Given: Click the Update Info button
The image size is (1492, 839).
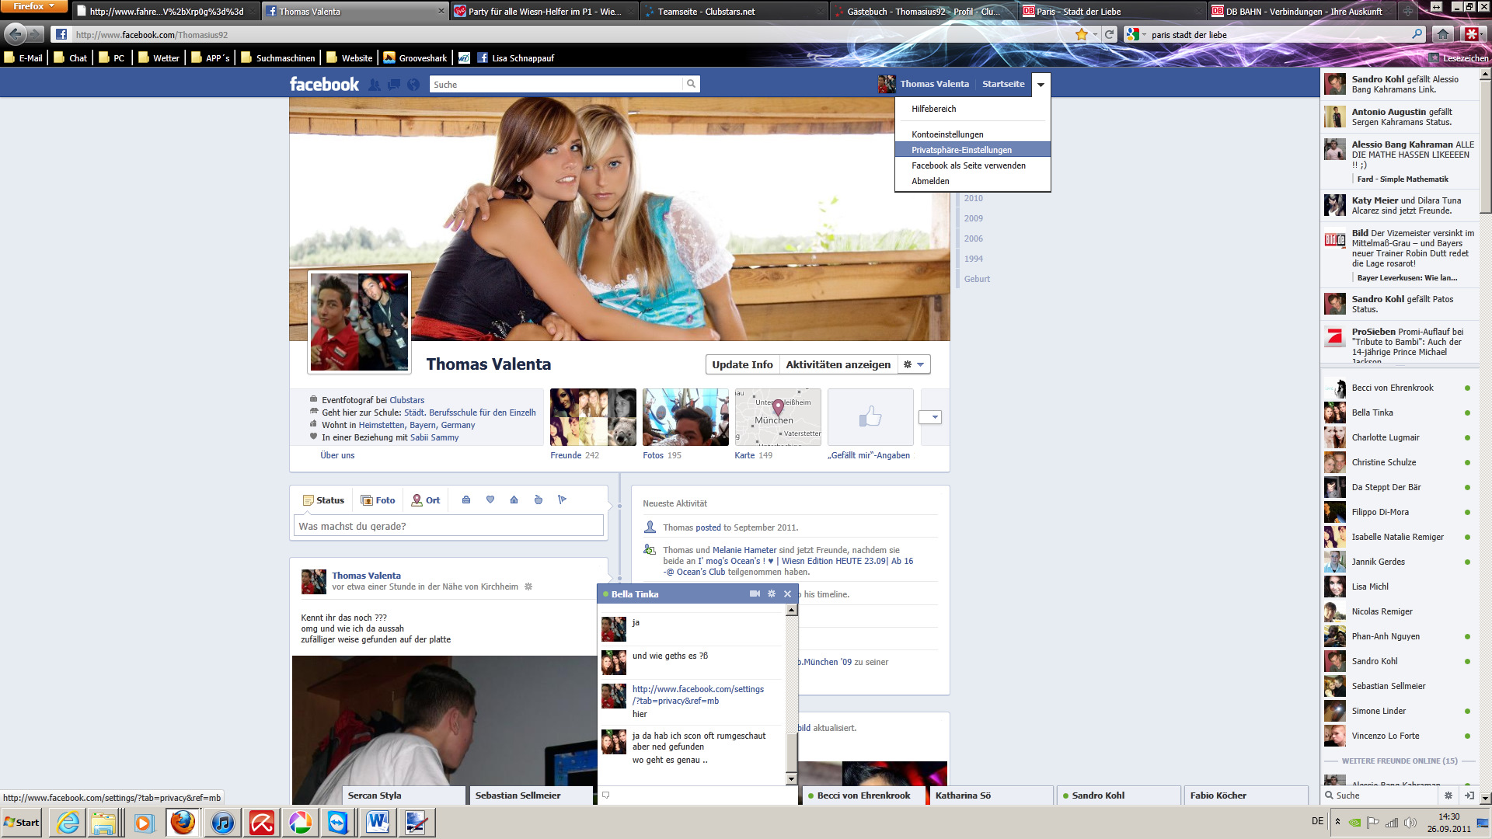Looking at the screenshot, I should (742, 364).
